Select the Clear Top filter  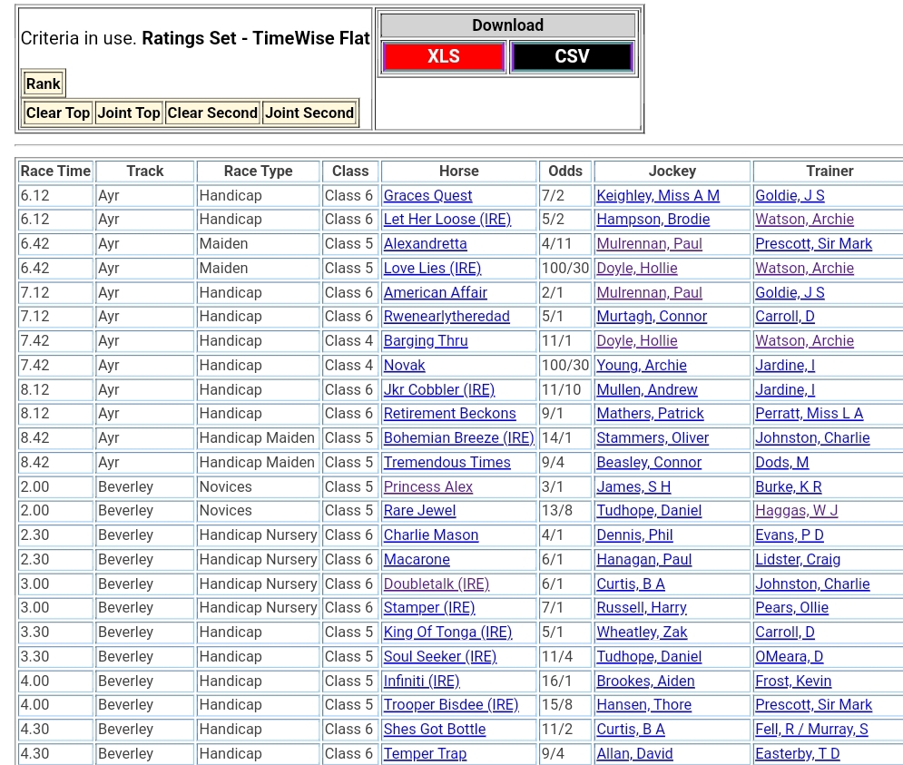58,113
